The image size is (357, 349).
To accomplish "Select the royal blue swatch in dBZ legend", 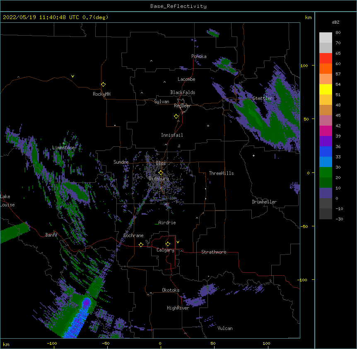I will [x=326, y=151].
